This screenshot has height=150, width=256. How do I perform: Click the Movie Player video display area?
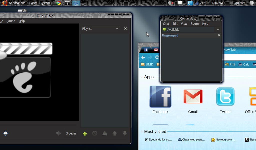pos(39,72)
